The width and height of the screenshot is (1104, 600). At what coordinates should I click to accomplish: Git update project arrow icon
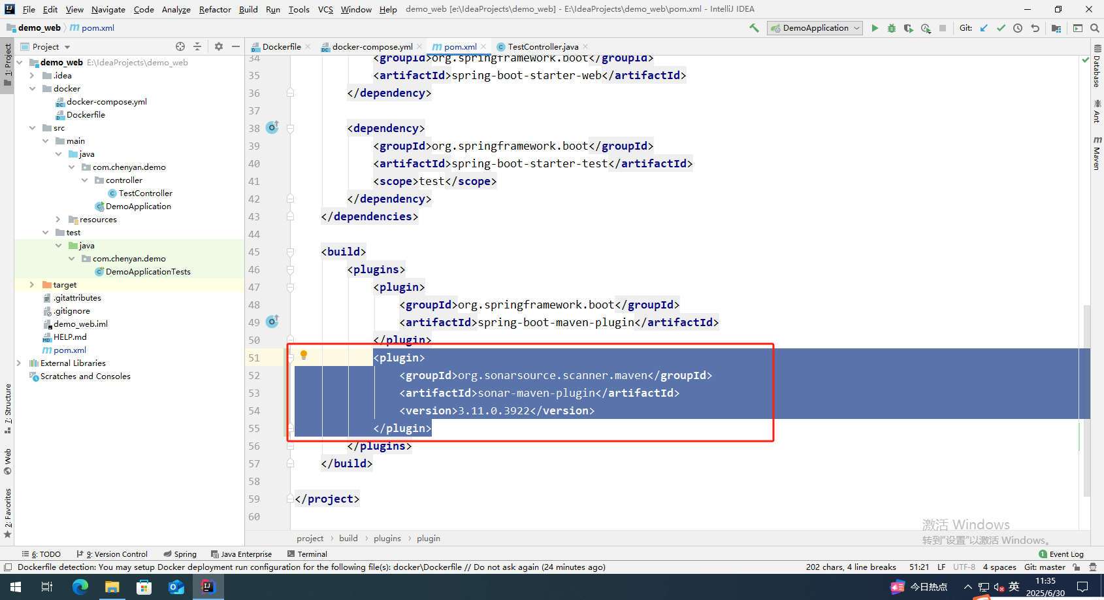[x=984, y=28]
